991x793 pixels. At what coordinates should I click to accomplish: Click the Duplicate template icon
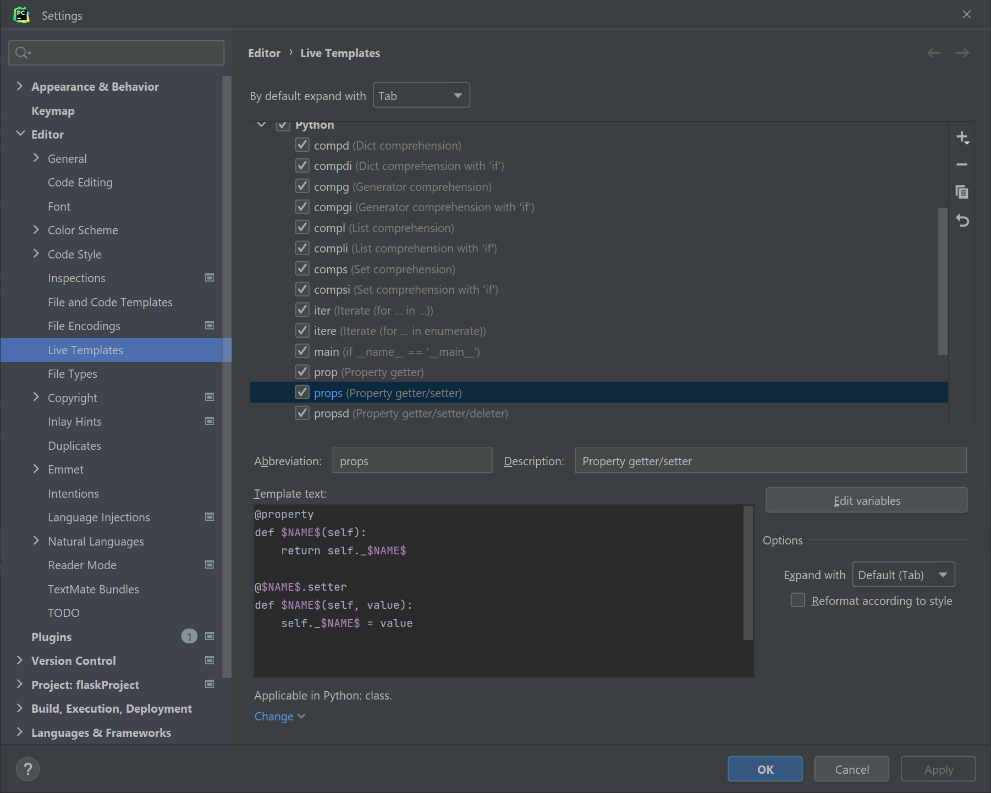click(962, 192)
